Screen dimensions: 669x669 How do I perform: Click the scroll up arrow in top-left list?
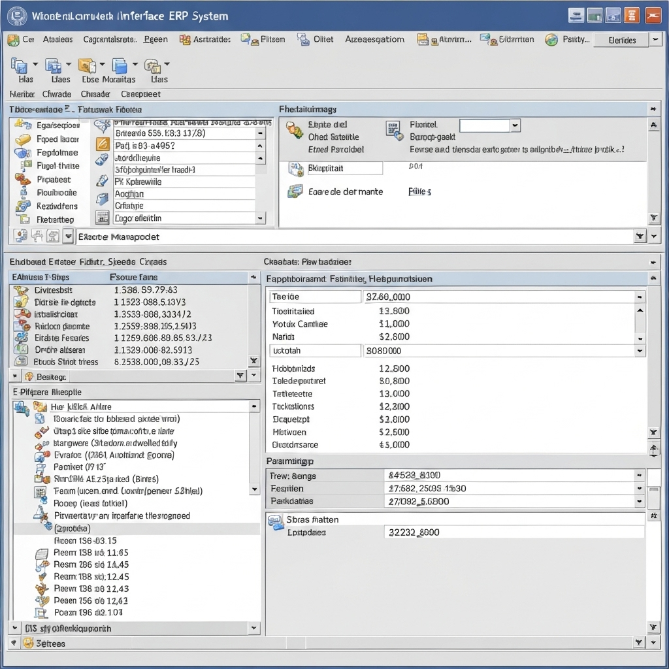pos(261,133)
